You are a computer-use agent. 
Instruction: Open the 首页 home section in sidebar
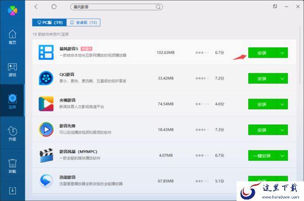(x=12, y=37)
